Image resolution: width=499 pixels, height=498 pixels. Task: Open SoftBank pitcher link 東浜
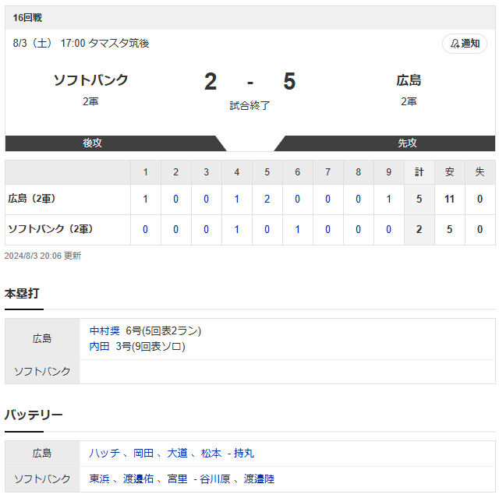[x=99, y=479]
